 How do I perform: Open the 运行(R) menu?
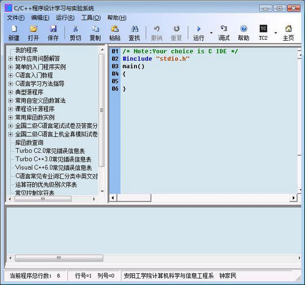click(x=65, y=18)
